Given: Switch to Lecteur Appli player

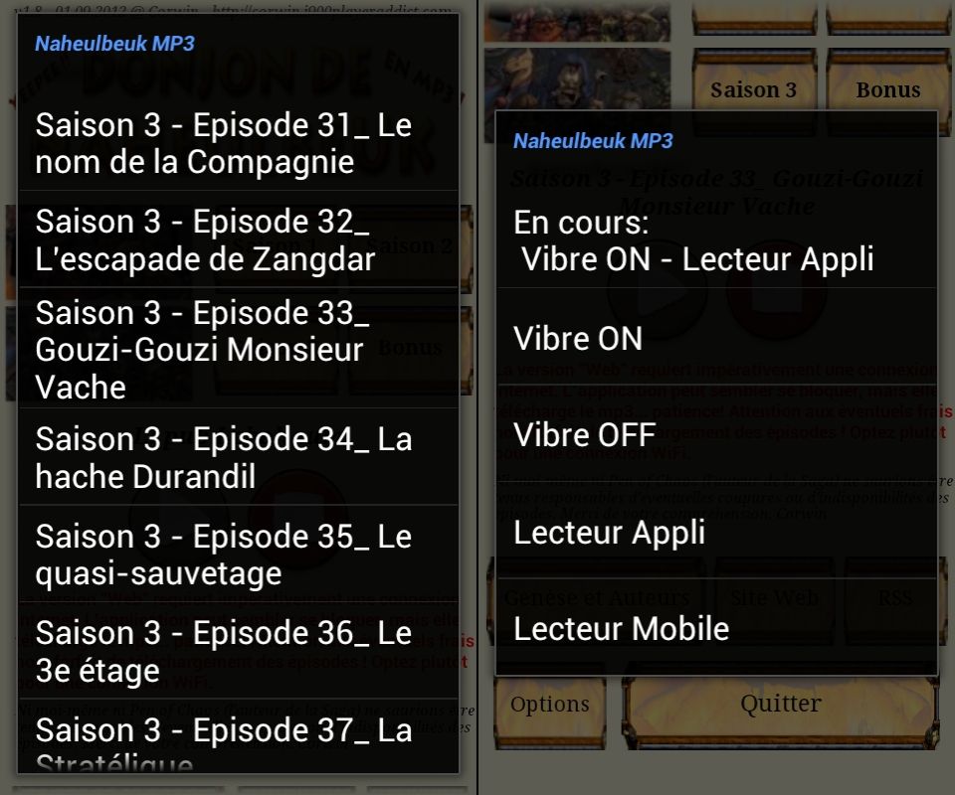Looking at the screenshot, I should (716, 531).
